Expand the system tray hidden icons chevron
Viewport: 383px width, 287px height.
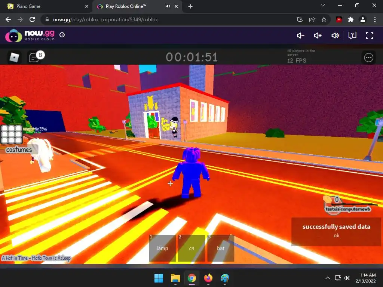[x=328, y=278]
